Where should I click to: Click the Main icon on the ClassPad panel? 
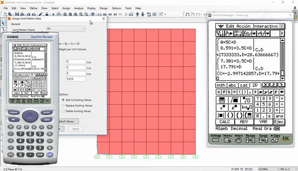pos(238,139)
